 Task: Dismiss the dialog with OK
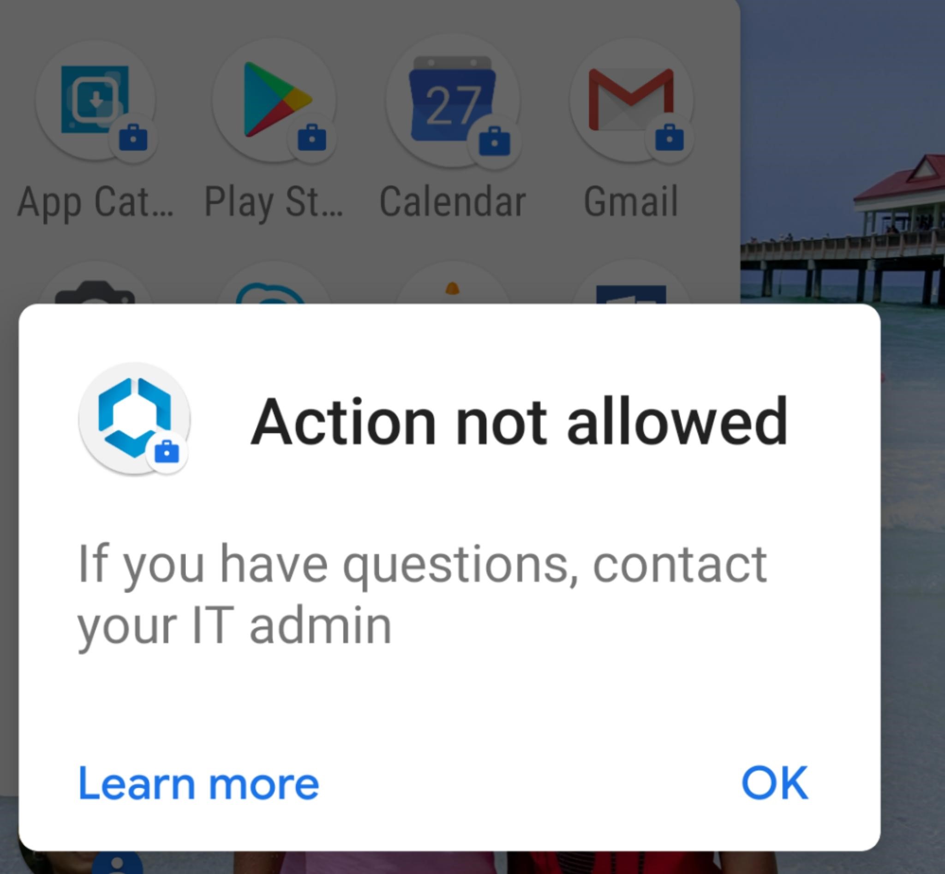tap(774, 783)
